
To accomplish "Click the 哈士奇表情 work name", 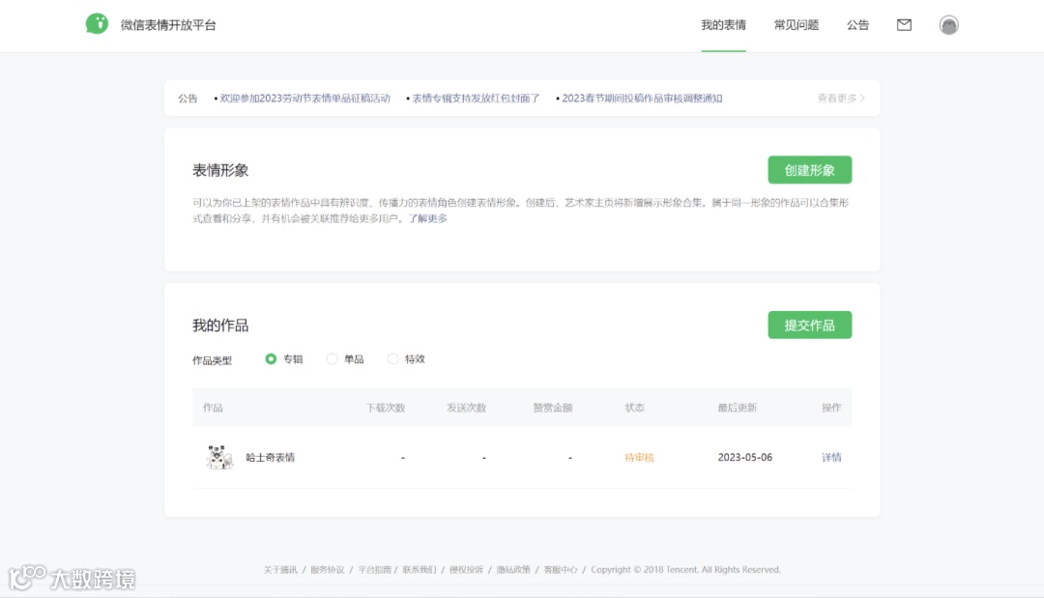I will [271, 457].
